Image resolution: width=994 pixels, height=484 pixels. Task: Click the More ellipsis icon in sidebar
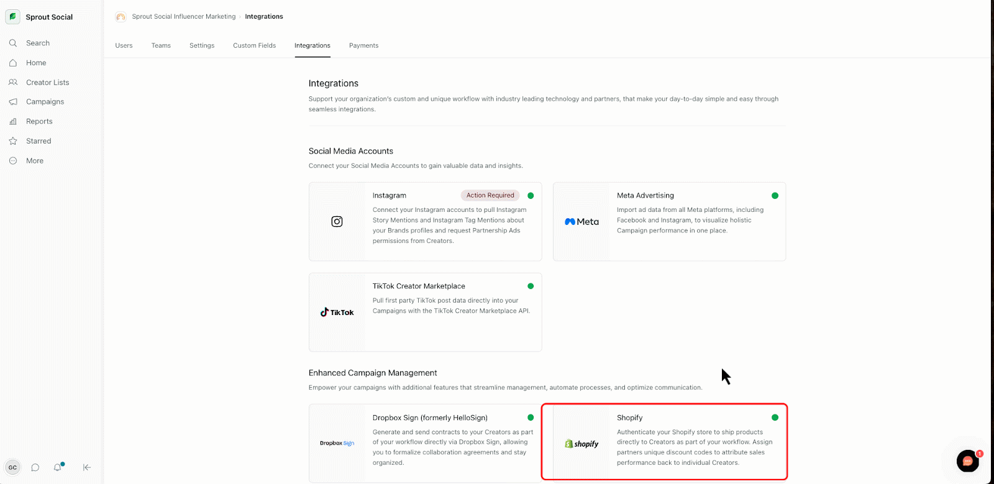(13, 161)
